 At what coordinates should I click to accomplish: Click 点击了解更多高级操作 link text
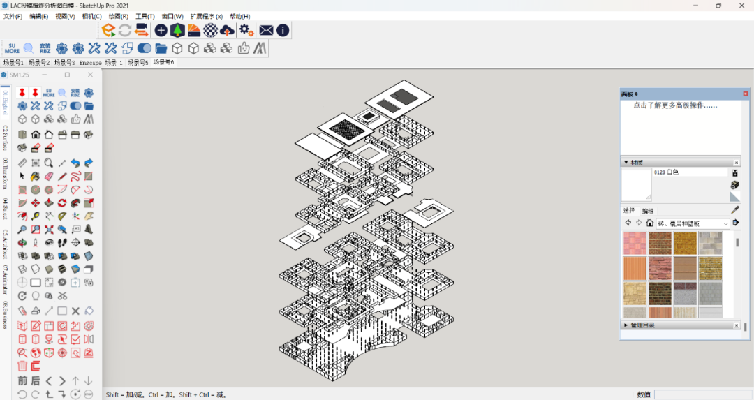(674, 105)
